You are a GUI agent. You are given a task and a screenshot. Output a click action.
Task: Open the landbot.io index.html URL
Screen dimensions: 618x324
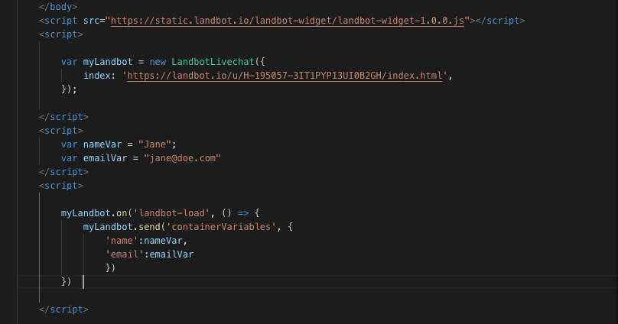[285, 76]
